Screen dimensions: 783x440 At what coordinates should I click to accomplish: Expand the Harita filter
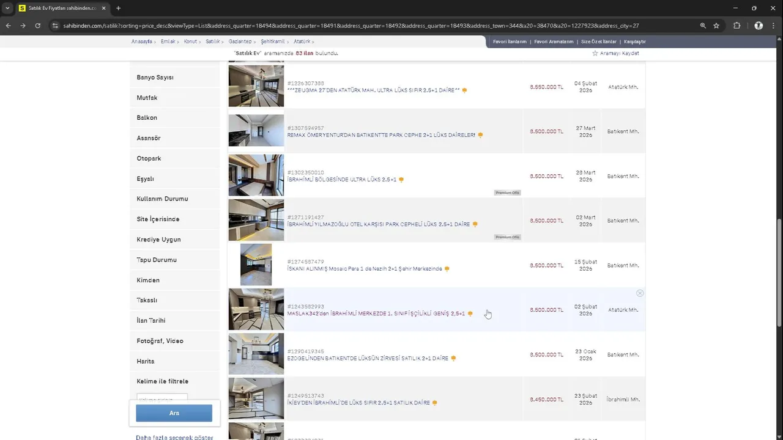point(174,361)
